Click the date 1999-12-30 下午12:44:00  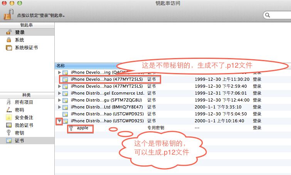tap(222, 100)
